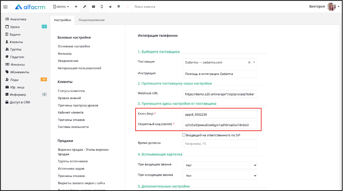The image size is (343, 191).
Task: Click the Время дозвона input field
Action: (220, 144)
